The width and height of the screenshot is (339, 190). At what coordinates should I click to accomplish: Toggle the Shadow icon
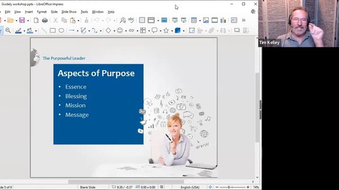point(237,31)
